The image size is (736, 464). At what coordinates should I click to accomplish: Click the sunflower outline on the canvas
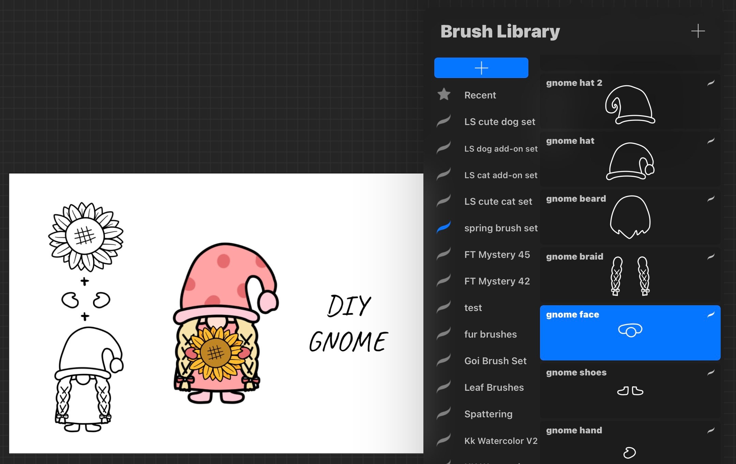point(86,236)
